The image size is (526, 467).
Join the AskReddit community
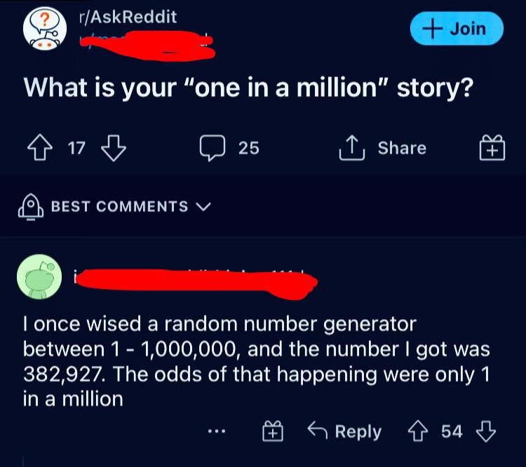457,29
